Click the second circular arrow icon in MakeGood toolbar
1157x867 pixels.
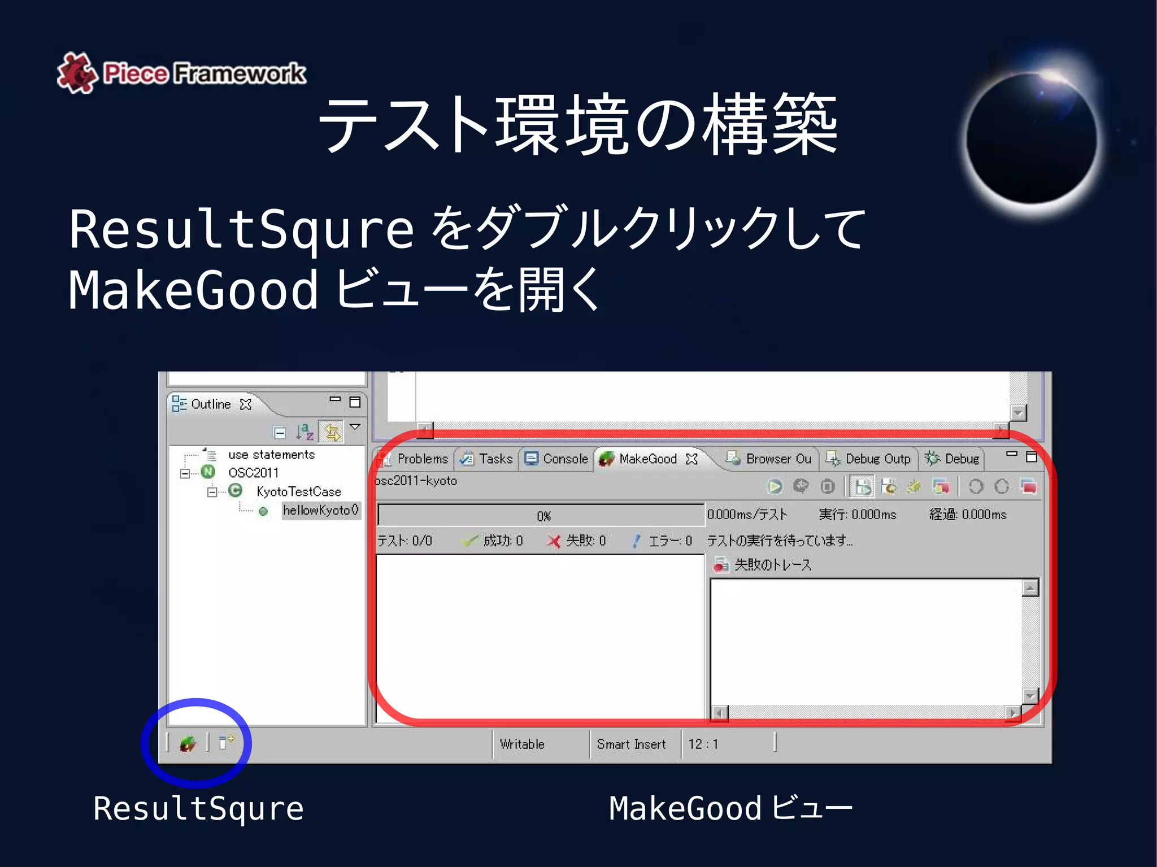click(x=1002, y=486)
